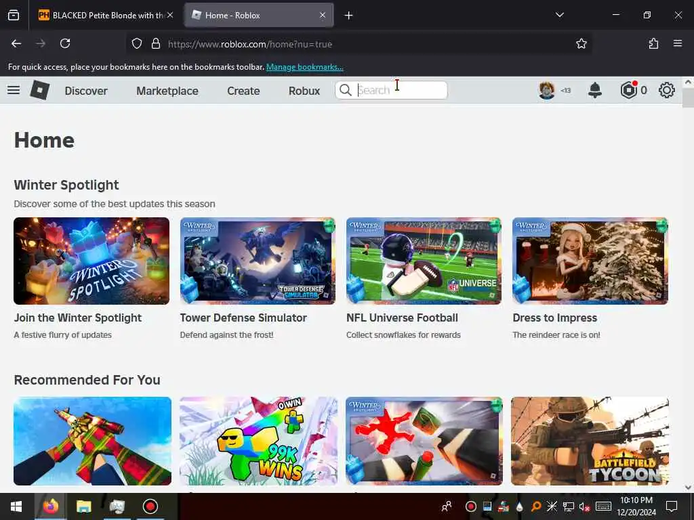The image size is (694, 520).
Task: Open the browser Extensions puzzle icon
Action: pos(654,43)
